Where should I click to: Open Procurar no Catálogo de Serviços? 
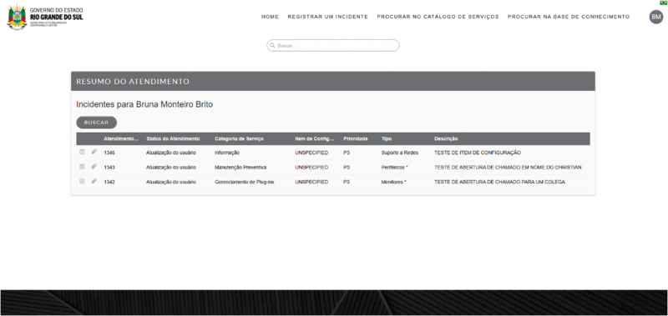click(x=438, y=17)
